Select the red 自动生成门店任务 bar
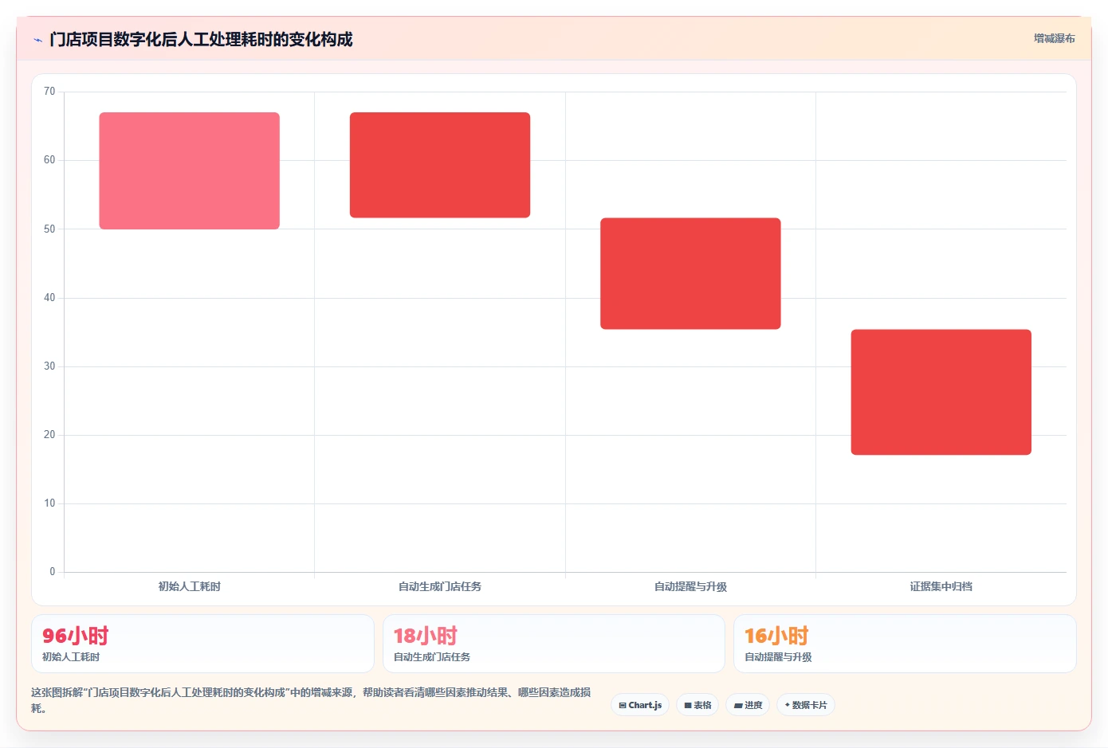This screenshot has height=748, width=1108. point(440,165)
